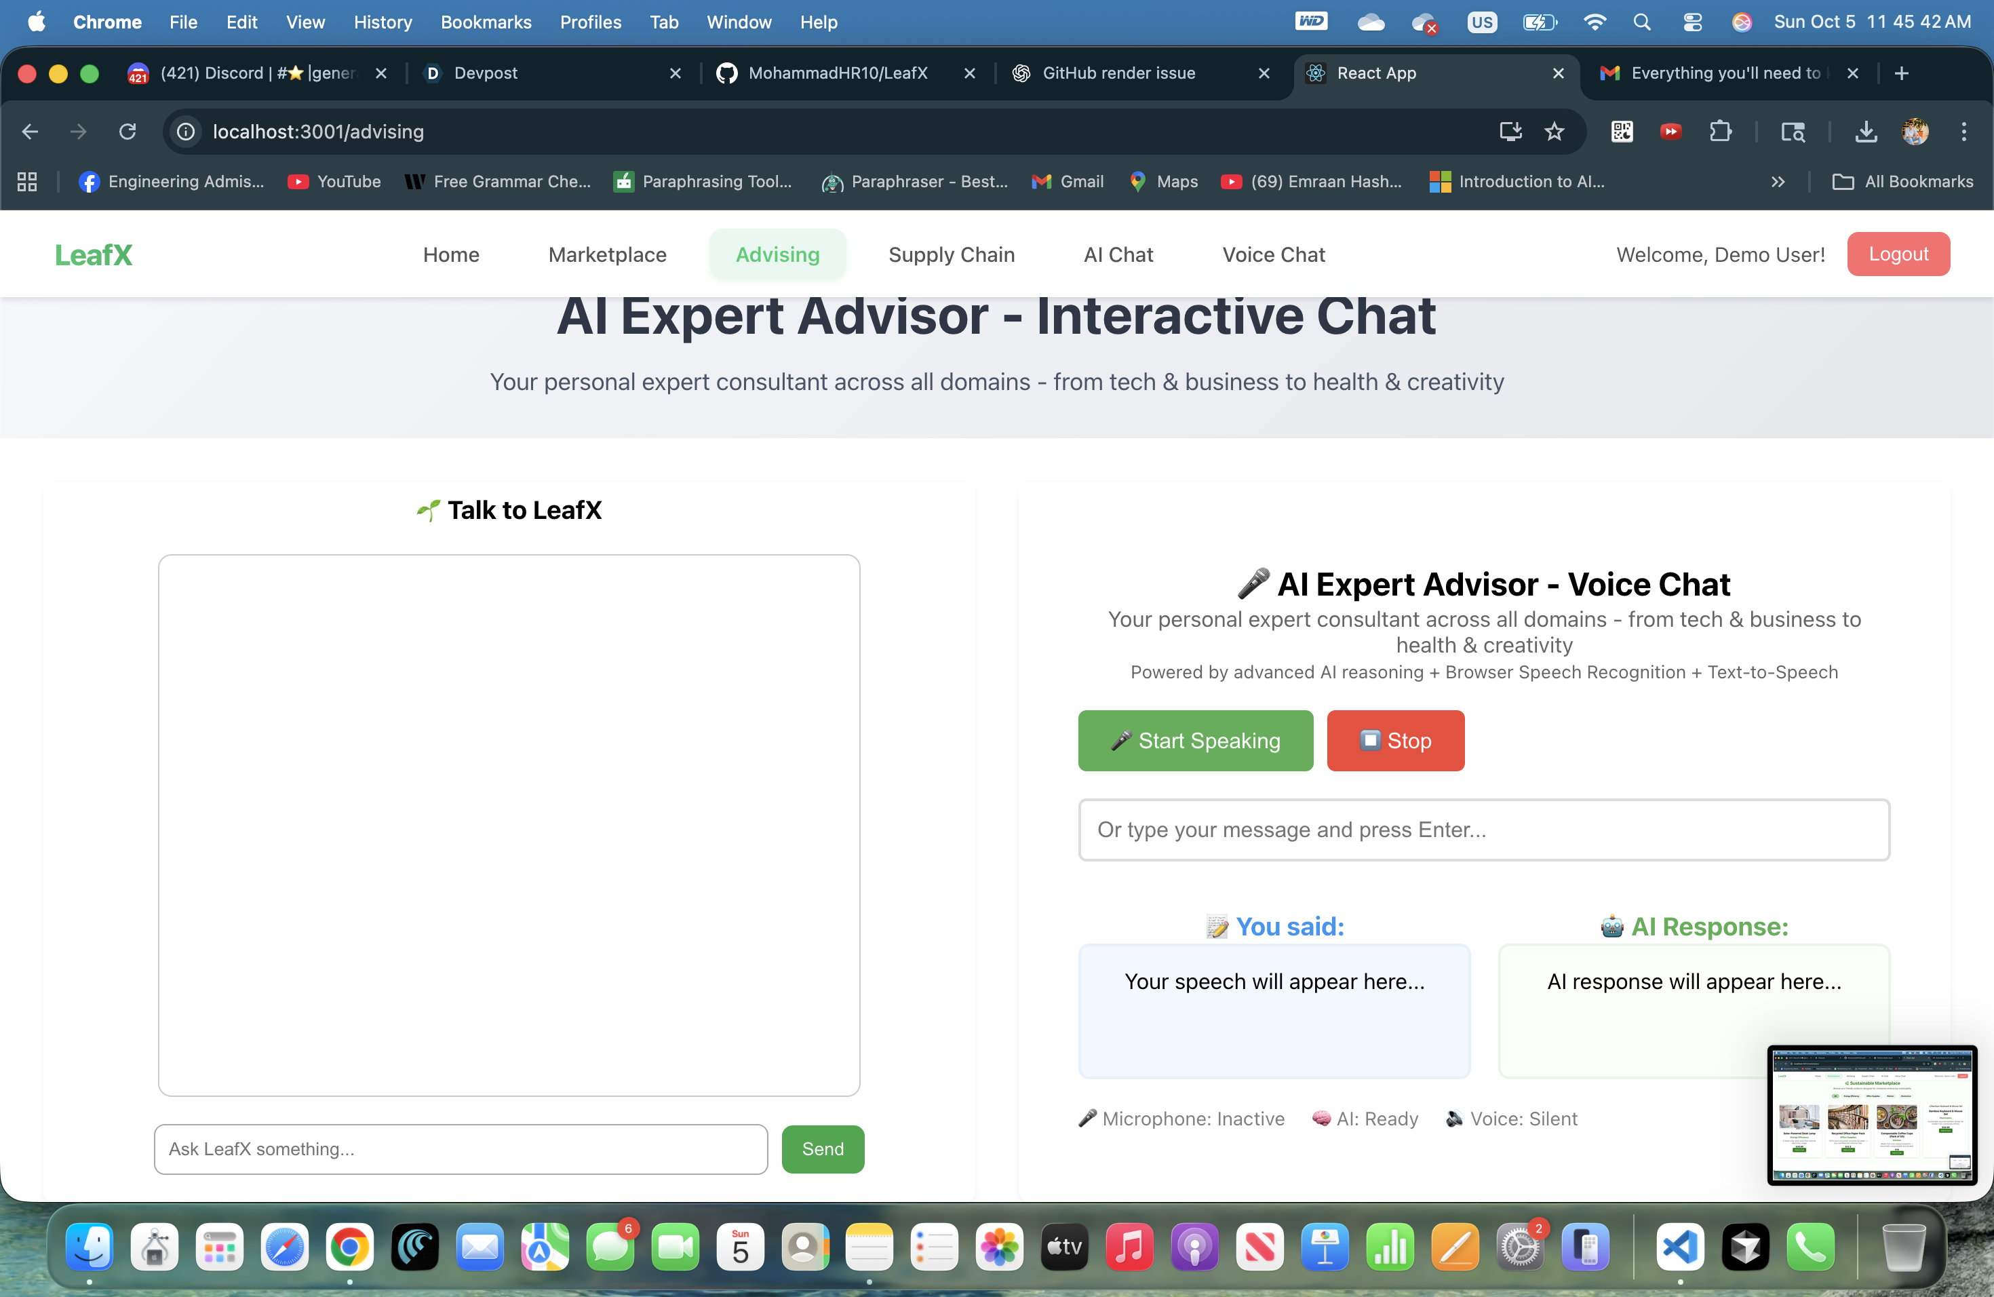Bookmark this page with star icon
The width and height of the screenshot is (1994, 1297).
1554,132
